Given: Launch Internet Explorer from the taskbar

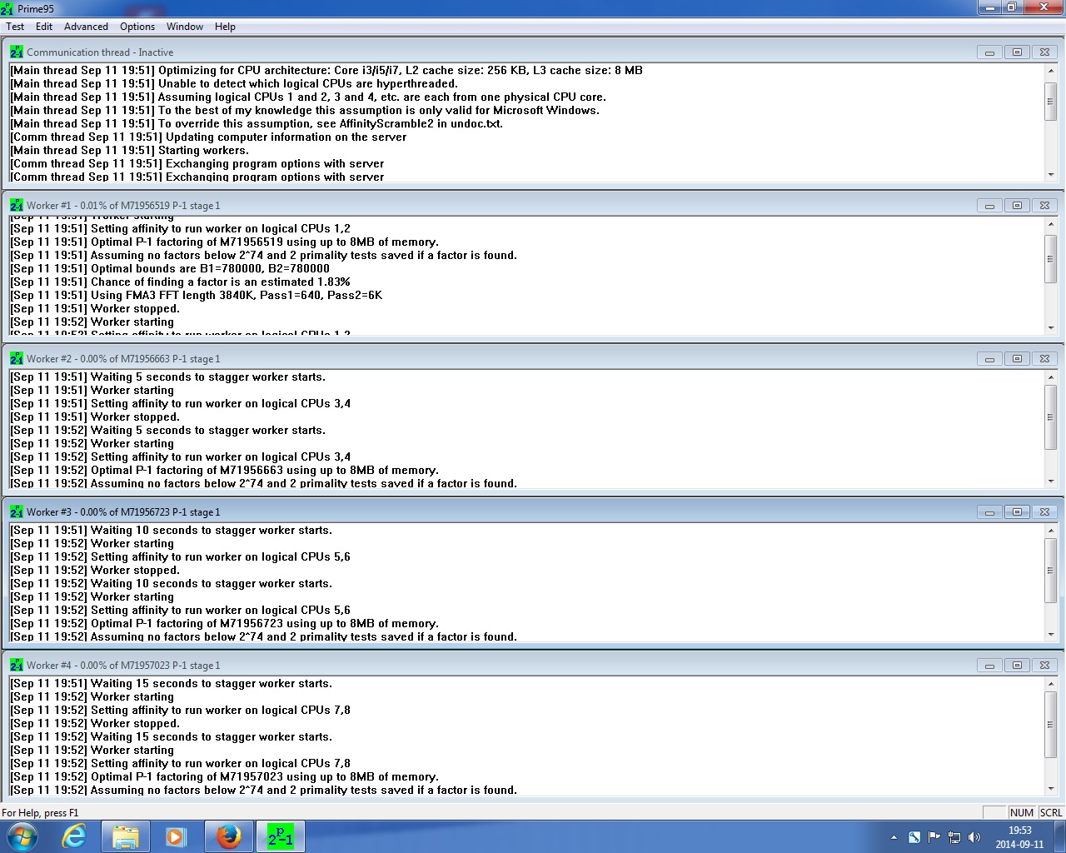Looking at the screenshot, I should point(75,836).
